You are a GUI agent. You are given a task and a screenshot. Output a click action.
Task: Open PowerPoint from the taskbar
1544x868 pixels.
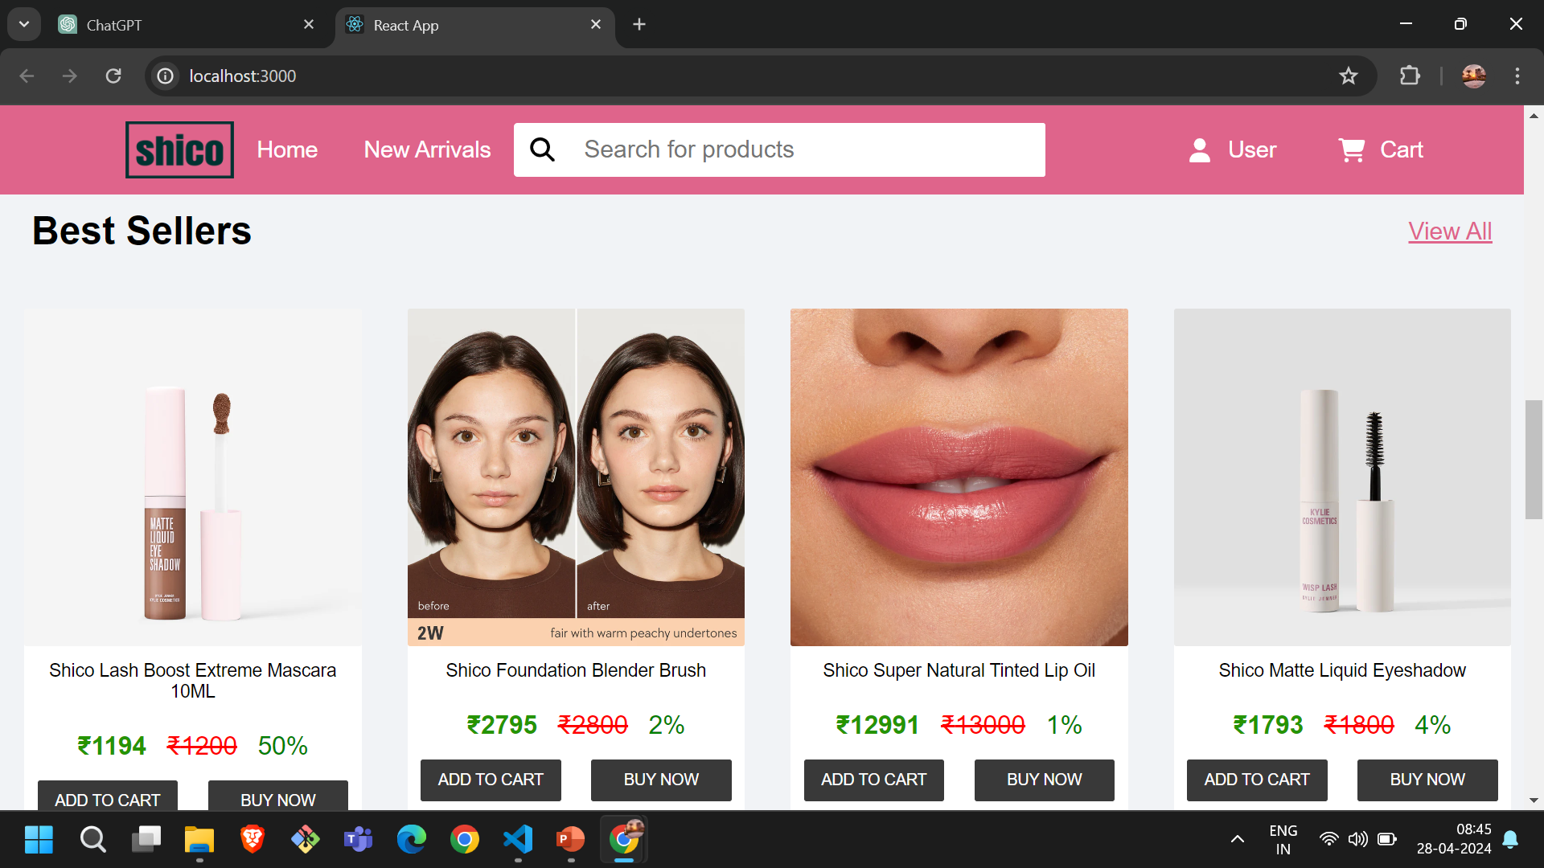click(x=571, y=839)
